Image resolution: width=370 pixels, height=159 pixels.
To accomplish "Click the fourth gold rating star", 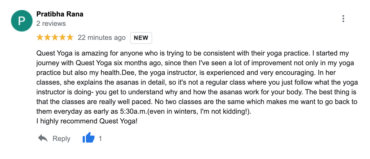I will (62, 37).
